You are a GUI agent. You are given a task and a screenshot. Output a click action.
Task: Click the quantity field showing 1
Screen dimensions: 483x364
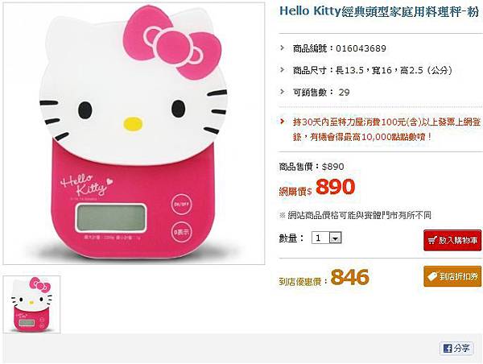[327, 238]
